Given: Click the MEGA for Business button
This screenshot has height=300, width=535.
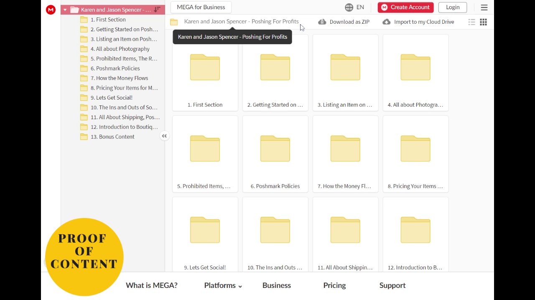Looking at the screenshot, I should 201,7.
